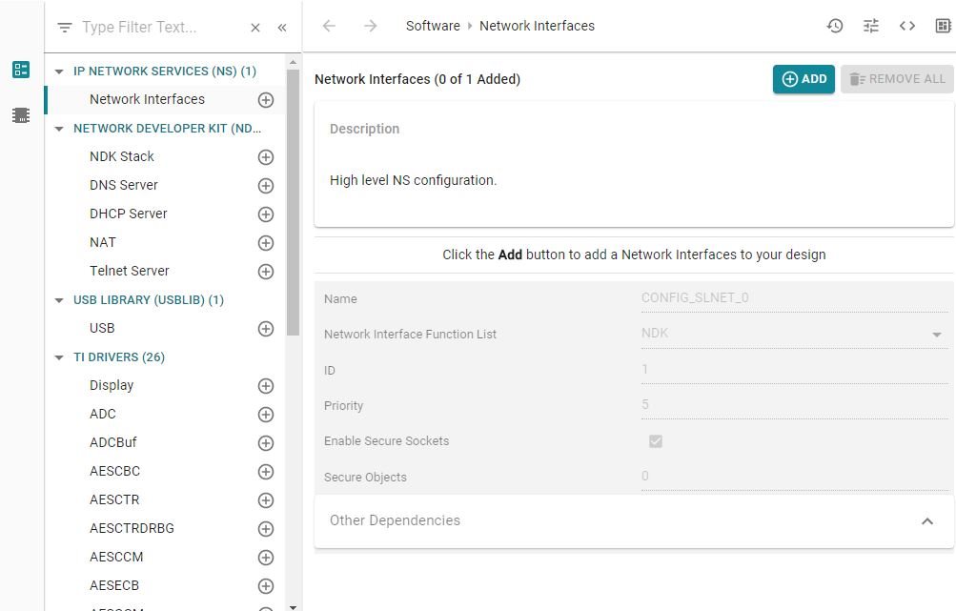This screenshot has height=611, width=956.
Task: Show generated code view icon
Action: click(907, 26)
